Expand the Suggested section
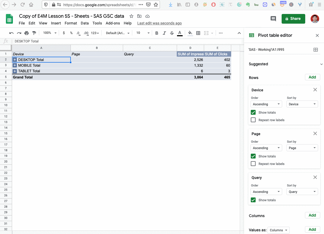The height and width of the screenshot is (234, 324). [x=321, y=64]
